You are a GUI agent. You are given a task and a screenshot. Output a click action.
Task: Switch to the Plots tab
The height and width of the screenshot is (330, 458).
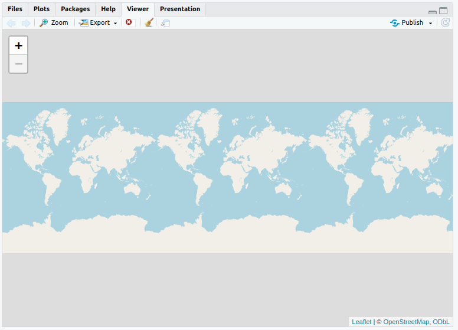(41, 9)
